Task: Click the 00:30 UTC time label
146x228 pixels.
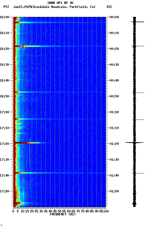Action: [114, 65]
